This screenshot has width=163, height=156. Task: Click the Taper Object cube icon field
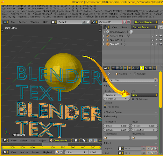pos(117,138)
